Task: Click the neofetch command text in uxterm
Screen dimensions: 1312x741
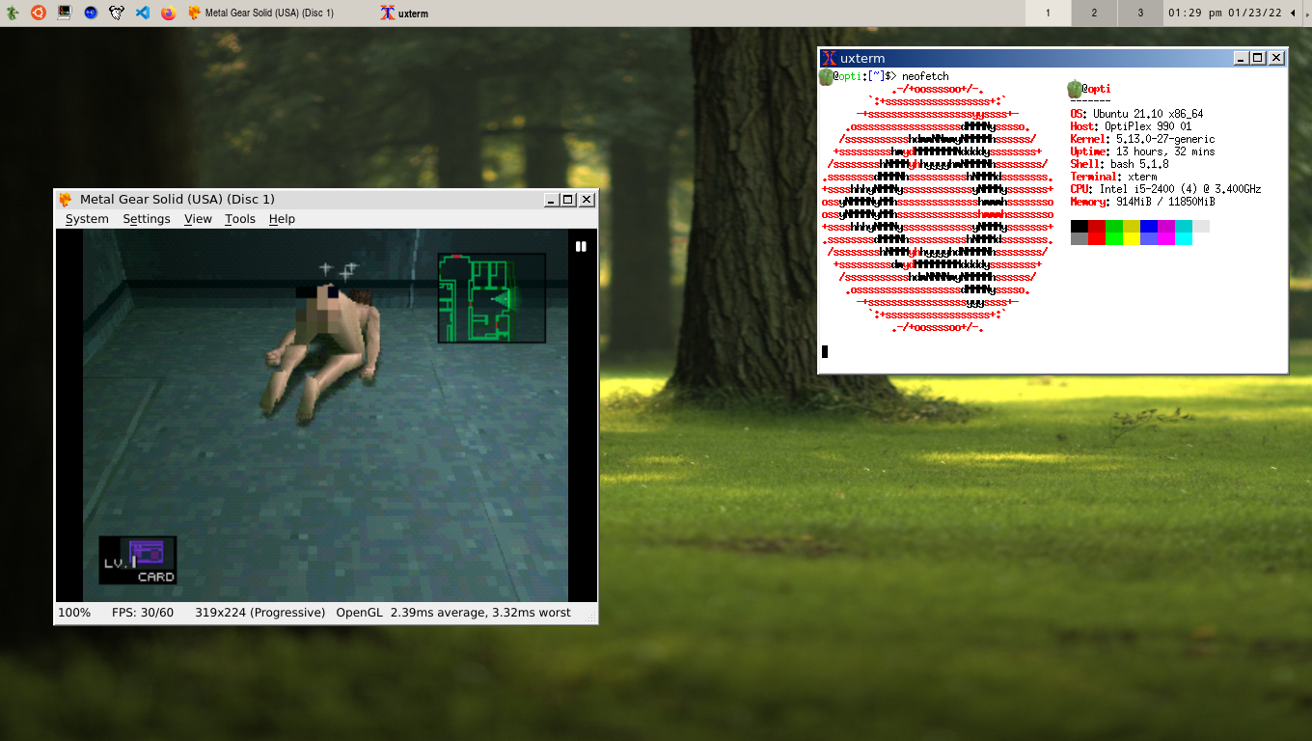Action: pyautogui.click(x=925, y=76)
